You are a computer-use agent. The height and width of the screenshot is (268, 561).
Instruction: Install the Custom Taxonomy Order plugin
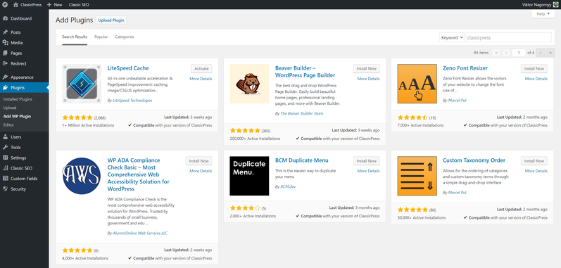(534, 161)
